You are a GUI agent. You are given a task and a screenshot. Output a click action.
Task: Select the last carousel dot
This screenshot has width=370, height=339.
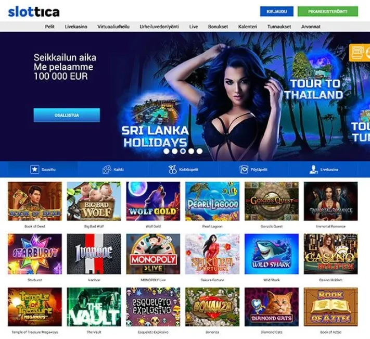199,151
